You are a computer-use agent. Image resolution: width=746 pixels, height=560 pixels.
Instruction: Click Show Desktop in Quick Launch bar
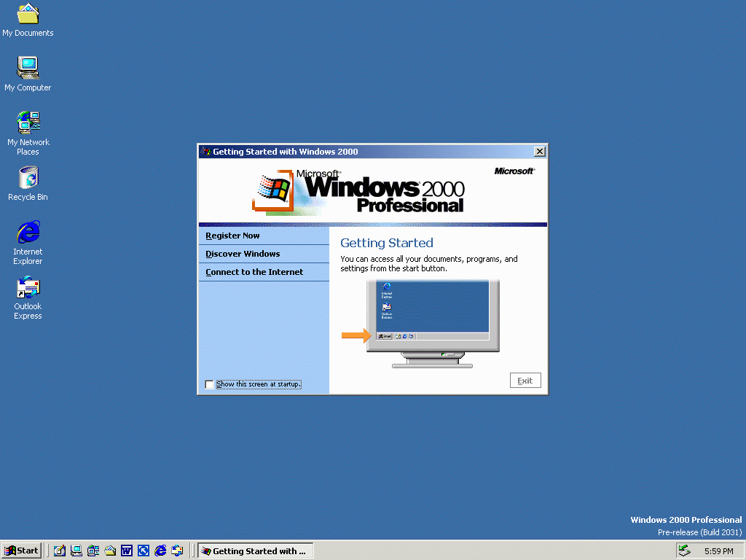point(60,551)
